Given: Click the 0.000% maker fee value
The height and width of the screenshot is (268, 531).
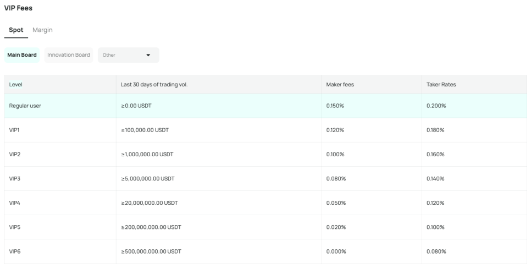Looking at the screenshot, I should pyautogui.click(x=336, y=251).
